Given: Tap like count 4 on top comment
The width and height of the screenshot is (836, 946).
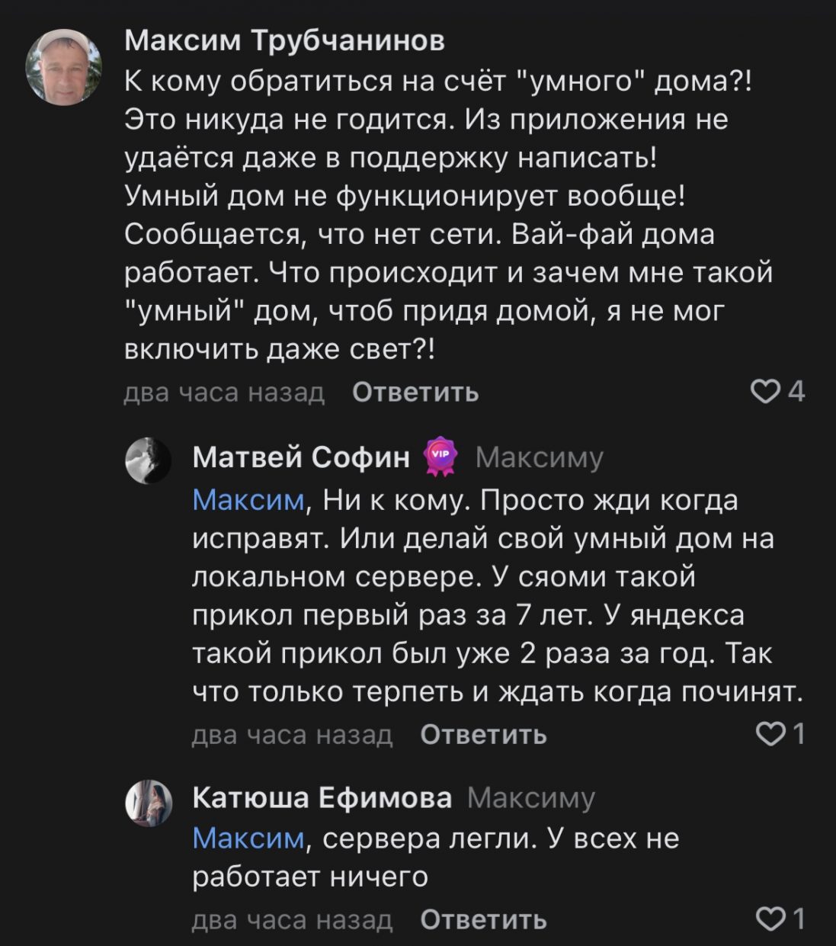Looking at the screenshot, I should click(796, 392).
